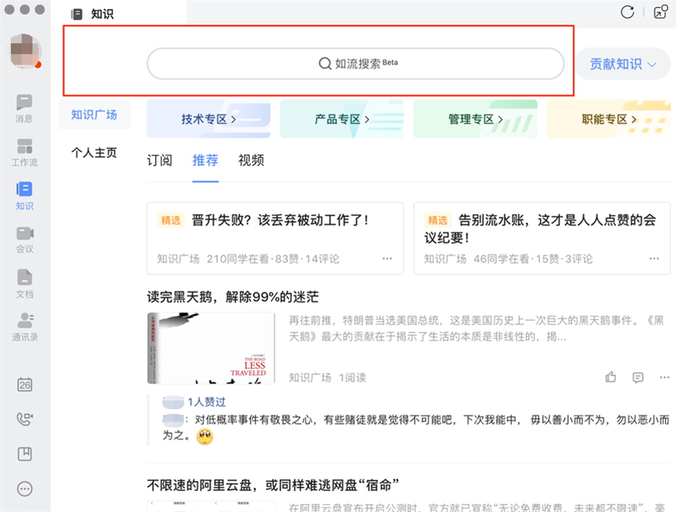Open the 技术专区 section
The image size is (677, 512).
coord(209,119)
